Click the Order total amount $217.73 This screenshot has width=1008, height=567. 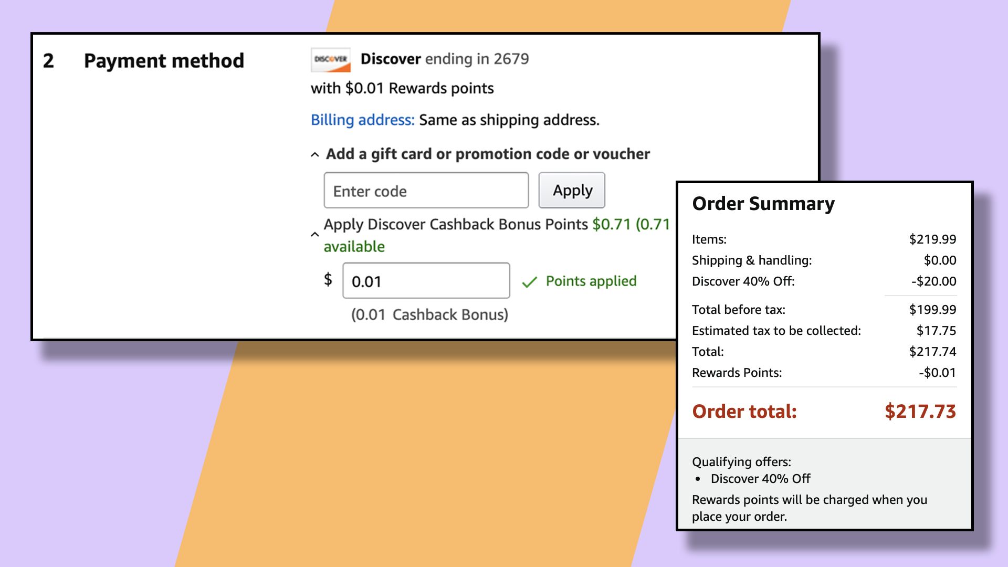pyautogui.click(x=920, y=411)
